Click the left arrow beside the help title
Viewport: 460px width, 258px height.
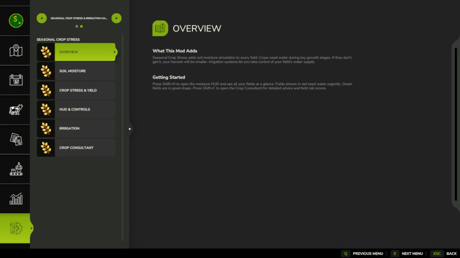42,18
